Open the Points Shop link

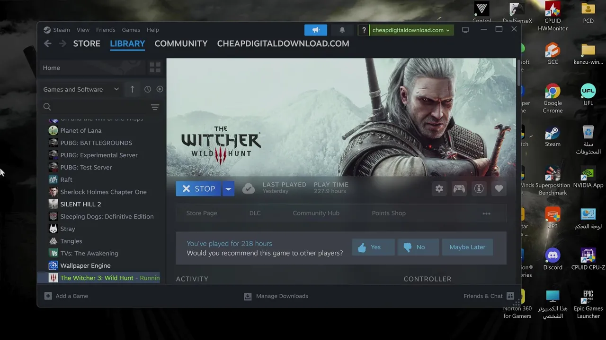click(x=389, y=213)
